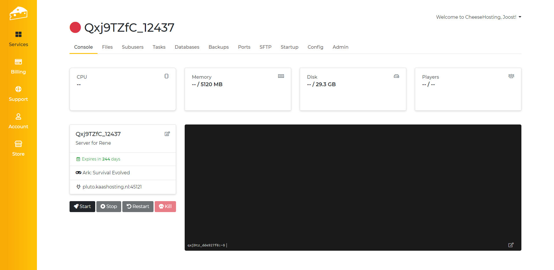The height and width of the screenshot is (270, 554).
Task: Visit the Store from the sidebar
Action: [18, 148]
